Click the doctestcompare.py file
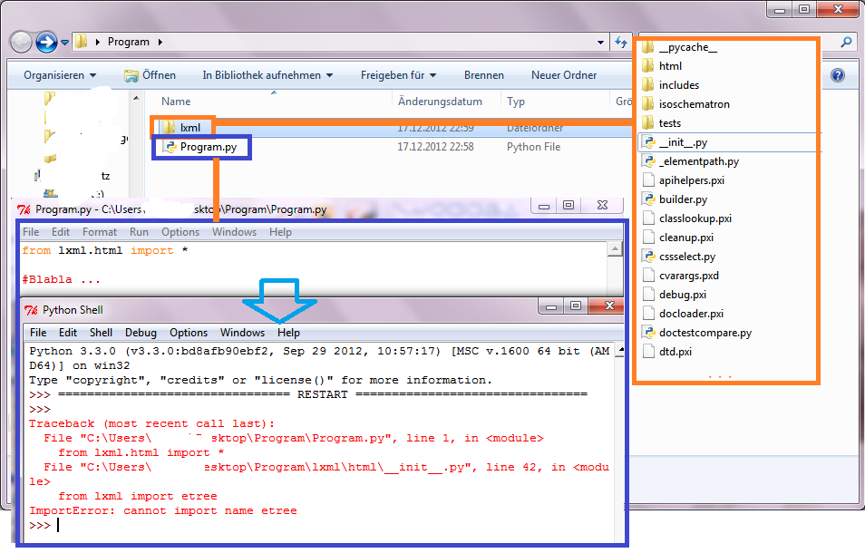The height and width of the screenshot is (553, 865). pos(705,333)
